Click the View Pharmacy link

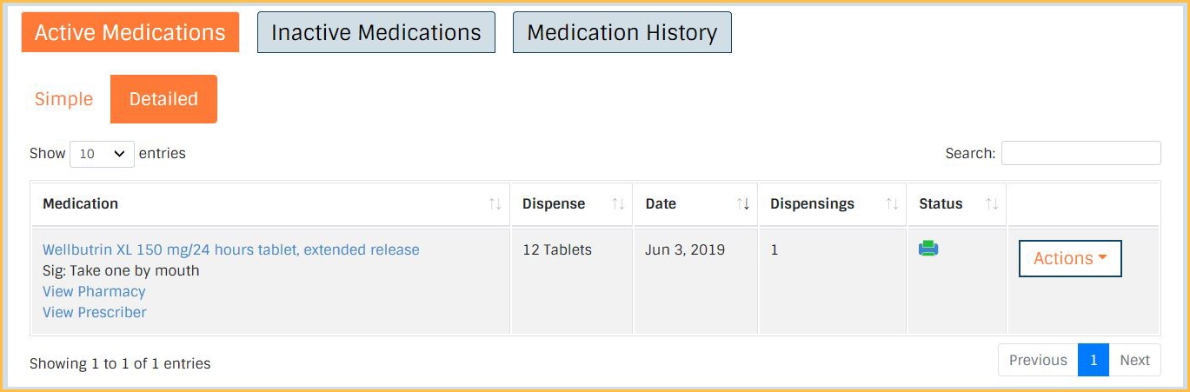click(94, 291)
